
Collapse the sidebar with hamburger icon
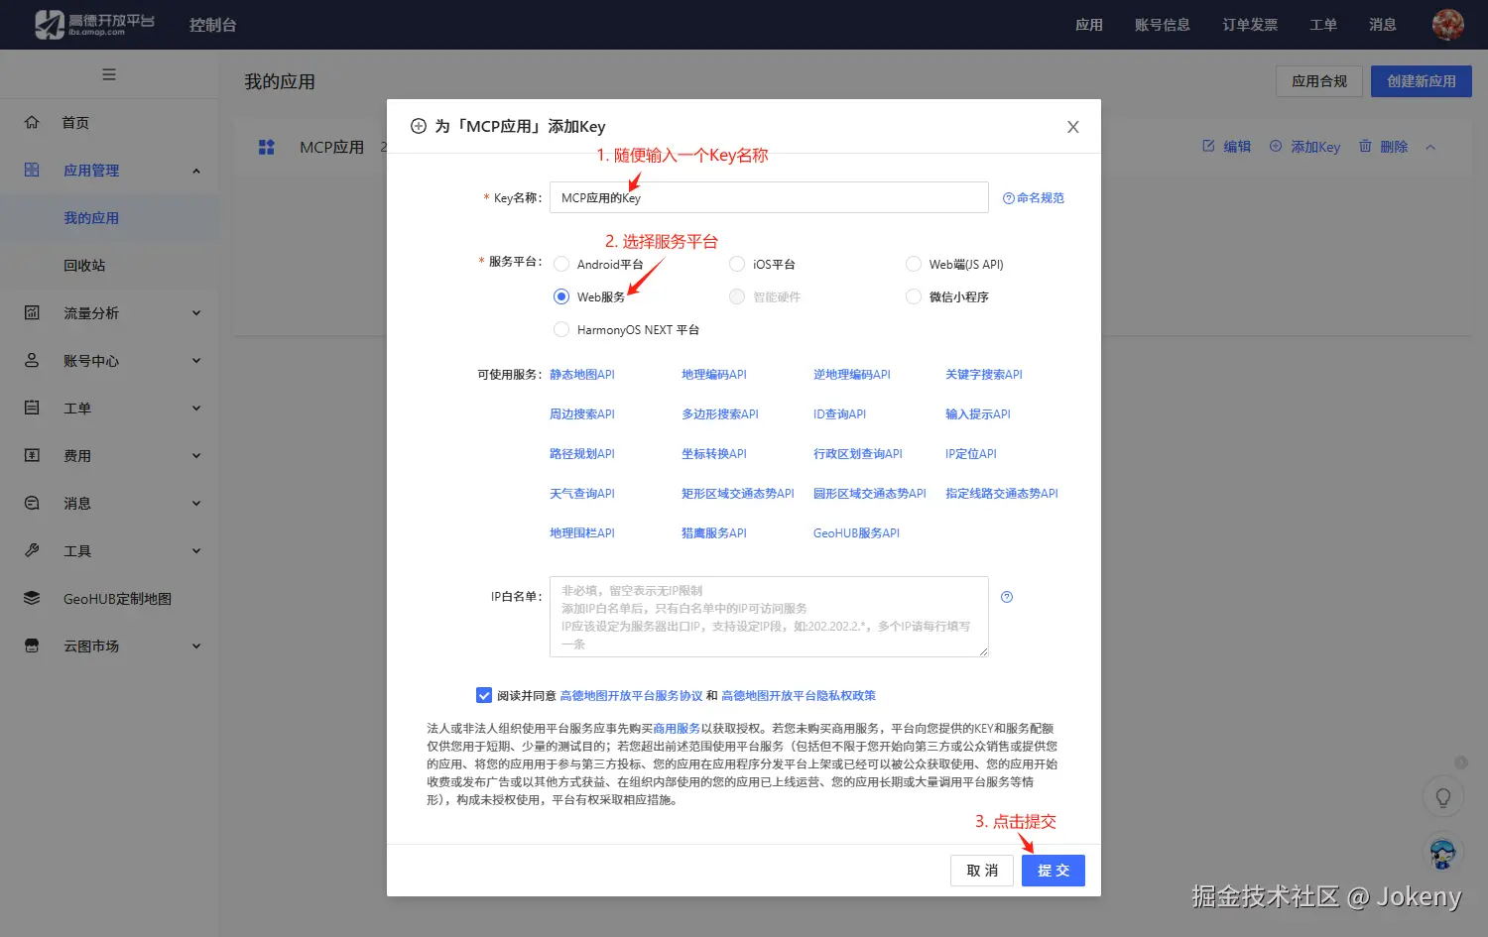109,74
